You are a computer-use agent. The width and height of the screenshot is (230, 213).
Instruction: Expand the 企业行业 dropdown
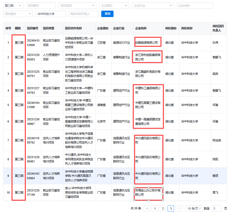point(153,6)
